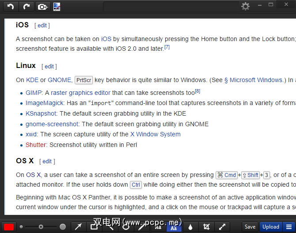Click the empty title field in top bar
The image size is (296, 233).
click(x=171, y=7)
